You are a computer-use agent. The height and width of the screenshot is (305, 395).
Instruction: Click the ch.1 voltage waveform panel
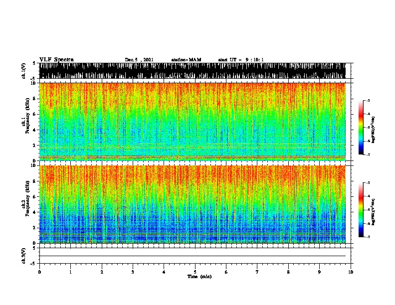pyautogui.click(x=193, y=71)
